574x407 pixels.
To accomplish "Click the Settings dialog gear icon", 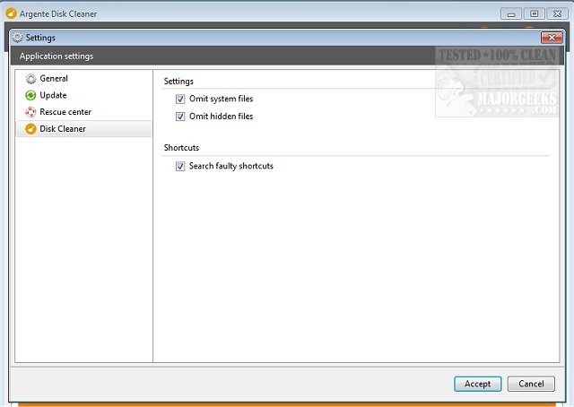I will [18, 38].
